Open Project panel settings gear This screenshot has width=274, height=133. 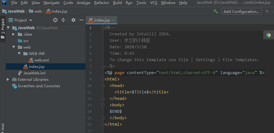(x=73, y=20)
